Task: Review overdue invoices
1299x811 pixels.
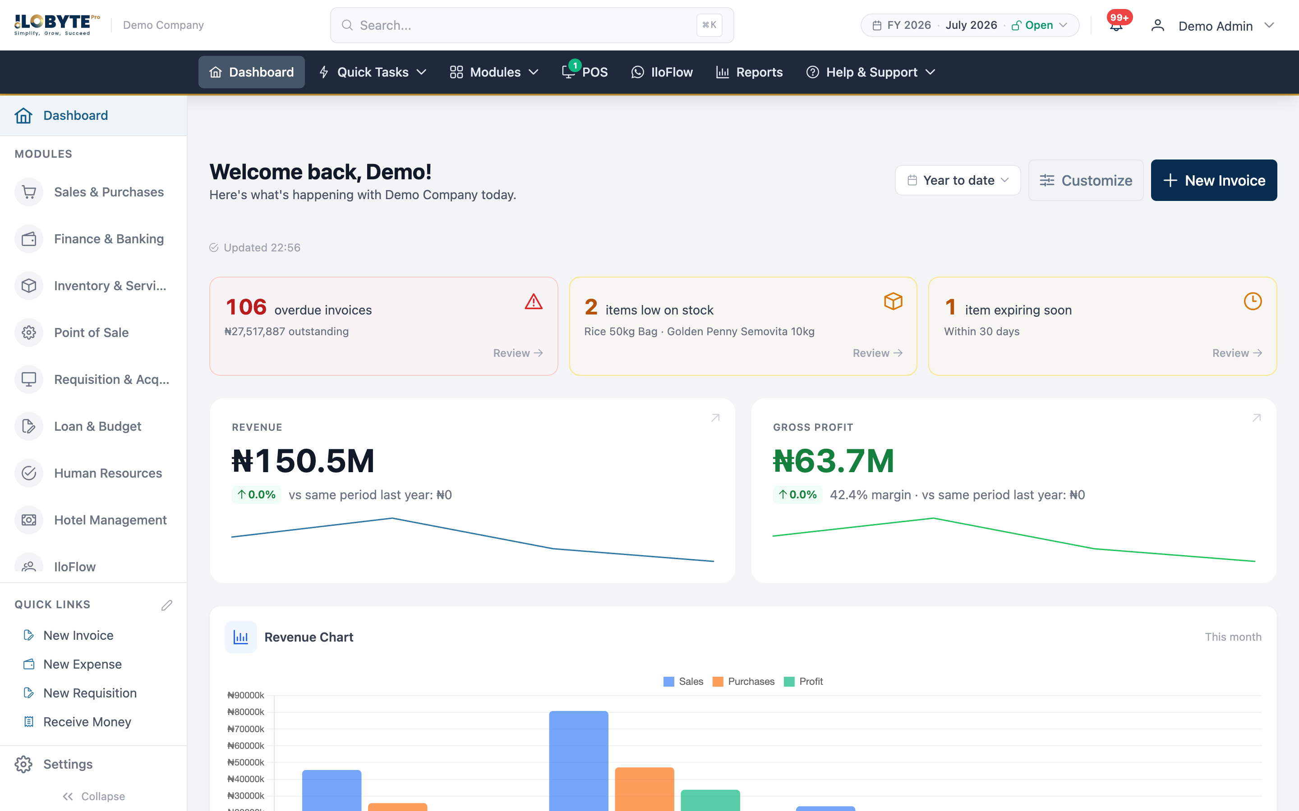Action: 518,353
